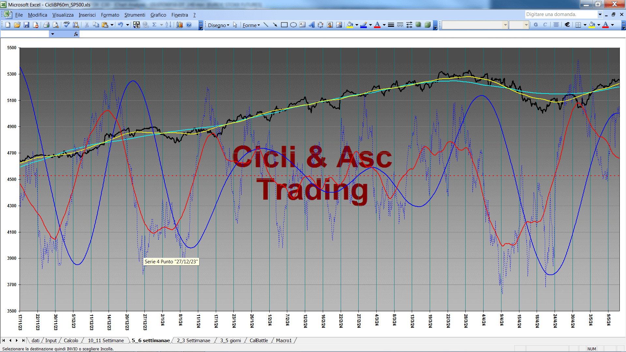This screenshot has height=352, width=626.
Task: Toggle italic (C) formatting
Action: pos(545,25)
